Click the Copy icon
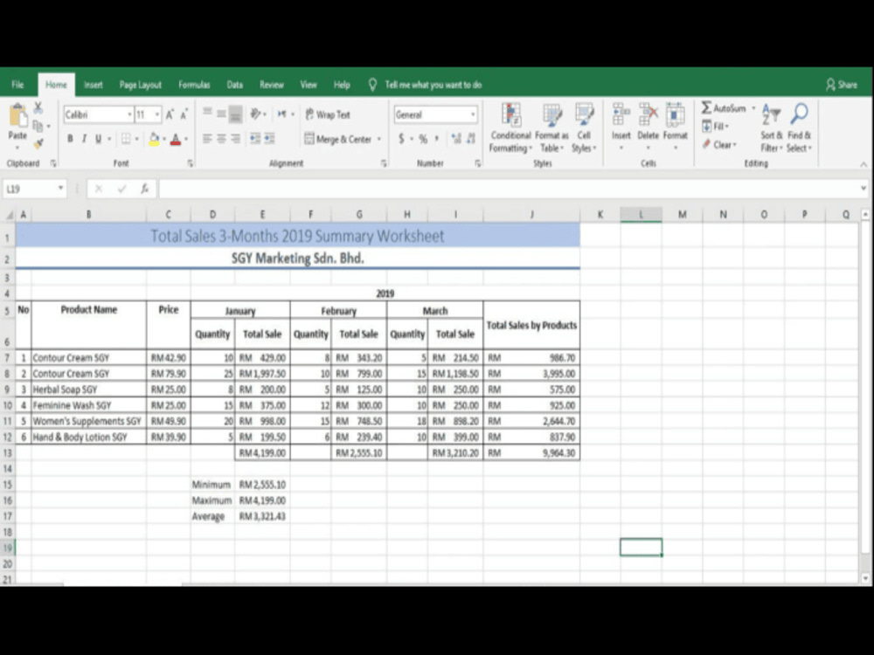Viewport: 874px width, 655px height. (38, 125)
